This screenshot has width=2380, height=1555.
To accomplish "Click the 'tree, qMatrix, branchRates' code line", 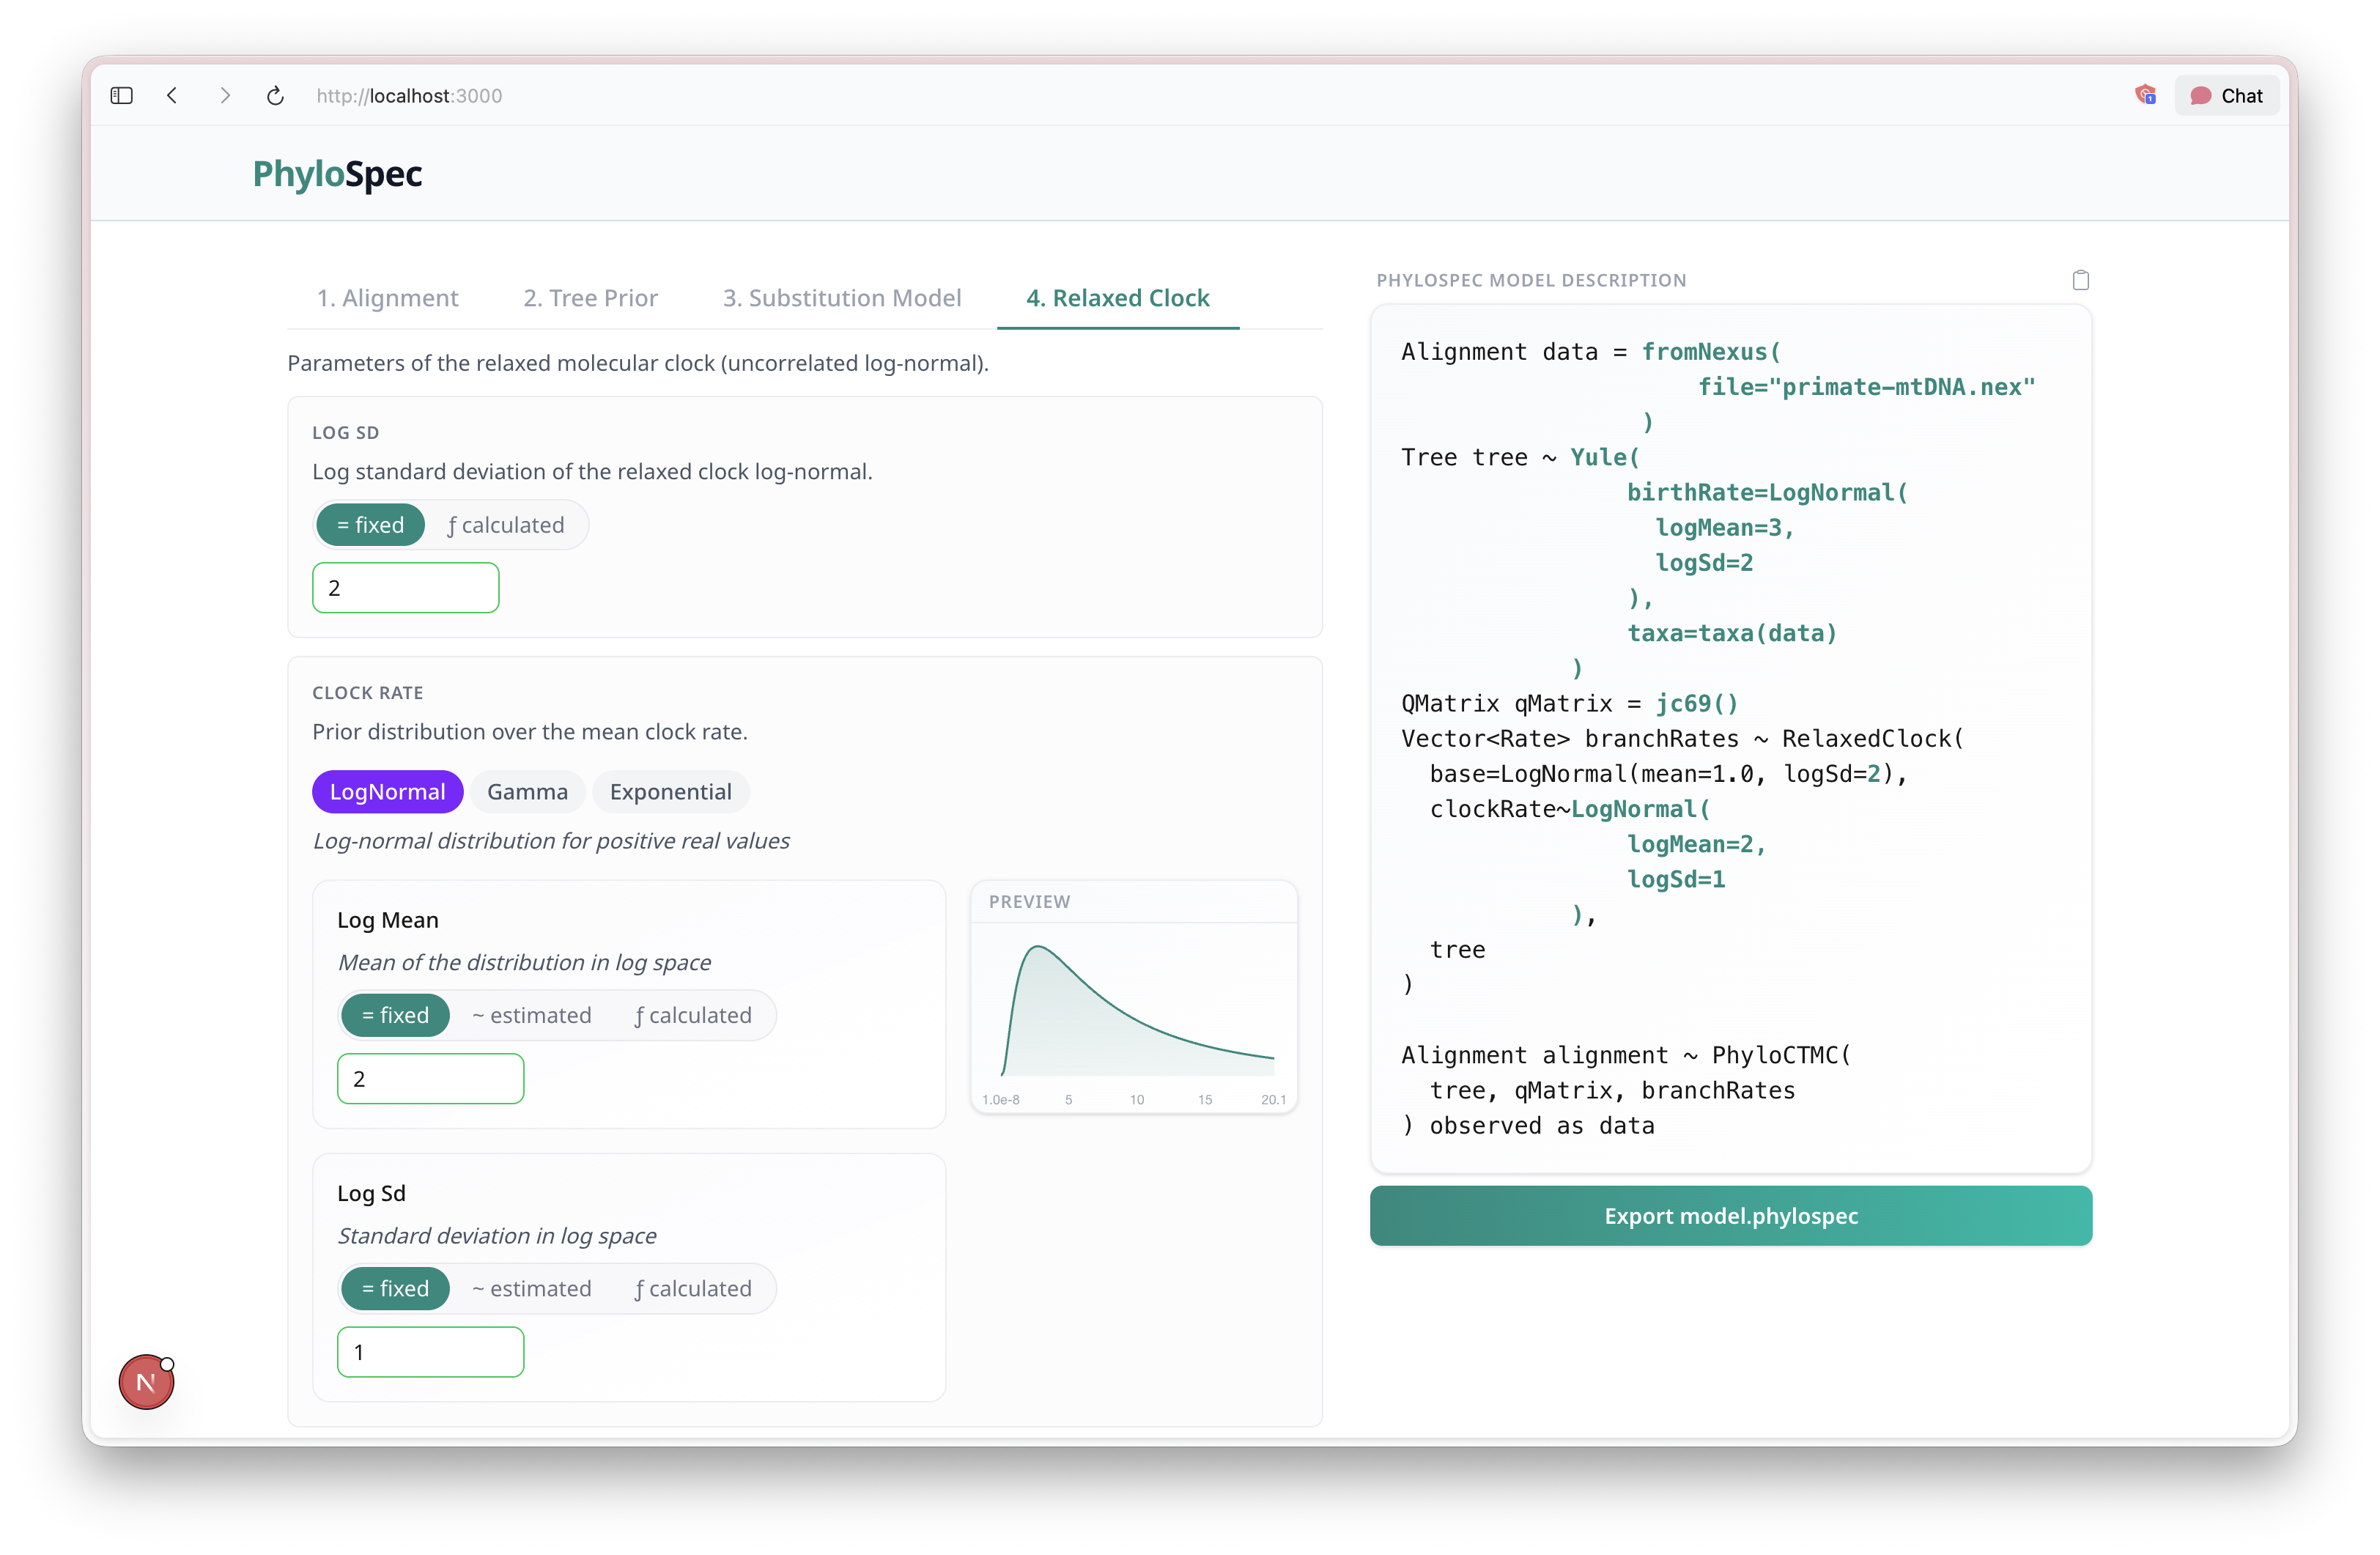I will [x=1612, y=1090].
